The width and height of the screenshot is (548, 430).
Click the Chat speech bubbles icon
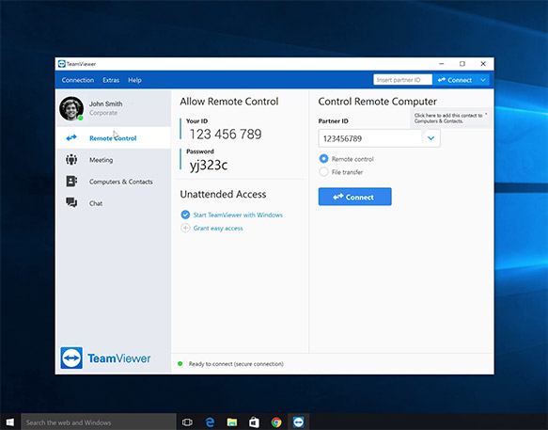(71, 202)
